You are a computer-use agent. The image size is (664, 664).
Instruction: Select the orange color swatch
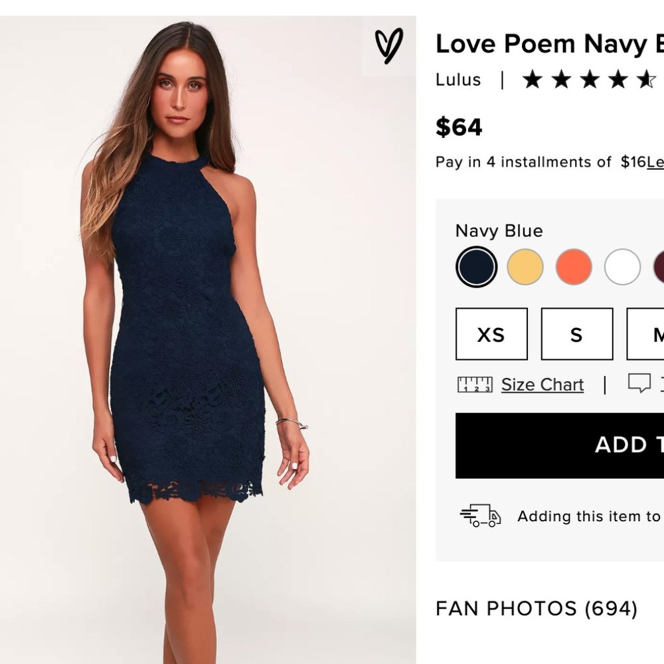[574, 265]
